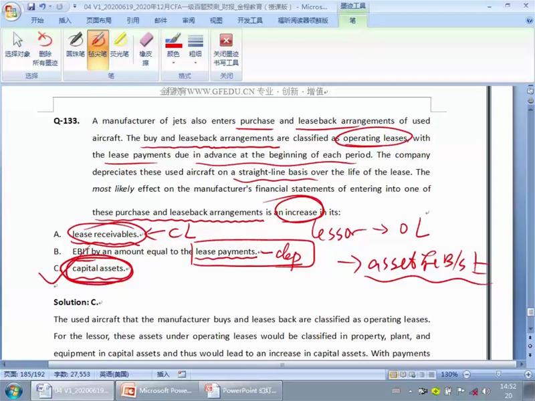The height and width of the screenshot is (401, 535).
Task: Click the vertical scrollbar thumb
Action: point(530,311)
